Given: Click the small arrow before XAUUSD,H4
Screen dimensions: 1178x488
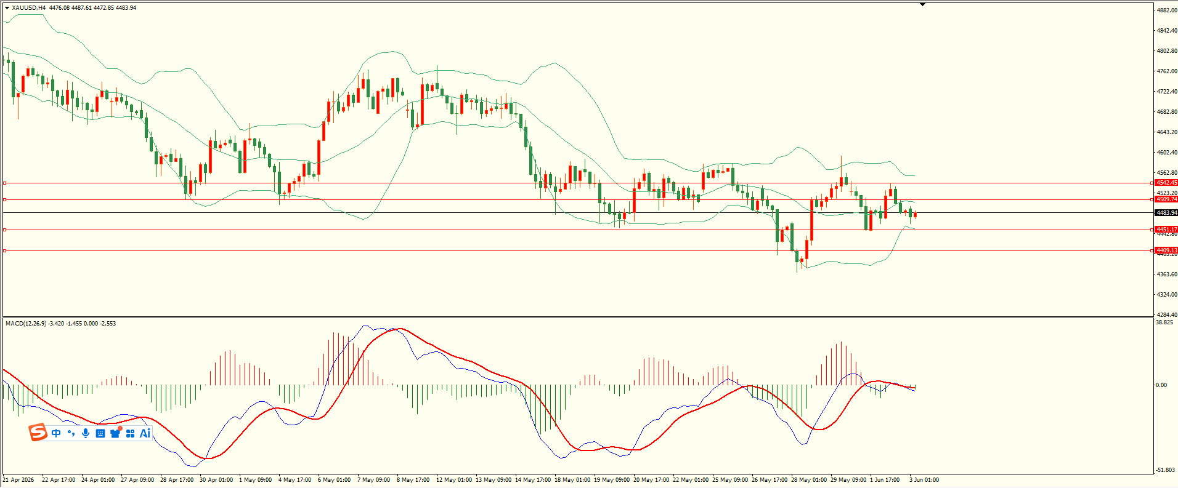Looking at the screenshot, I should pos(7,8).
